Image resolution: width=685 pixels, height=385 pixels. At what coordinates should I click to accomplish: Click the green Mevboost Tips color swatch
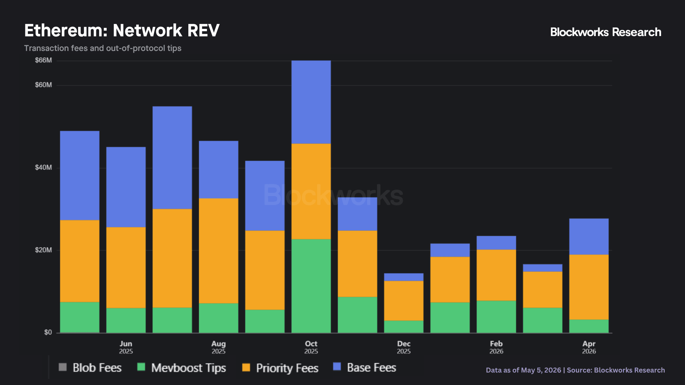coord(141,367)
